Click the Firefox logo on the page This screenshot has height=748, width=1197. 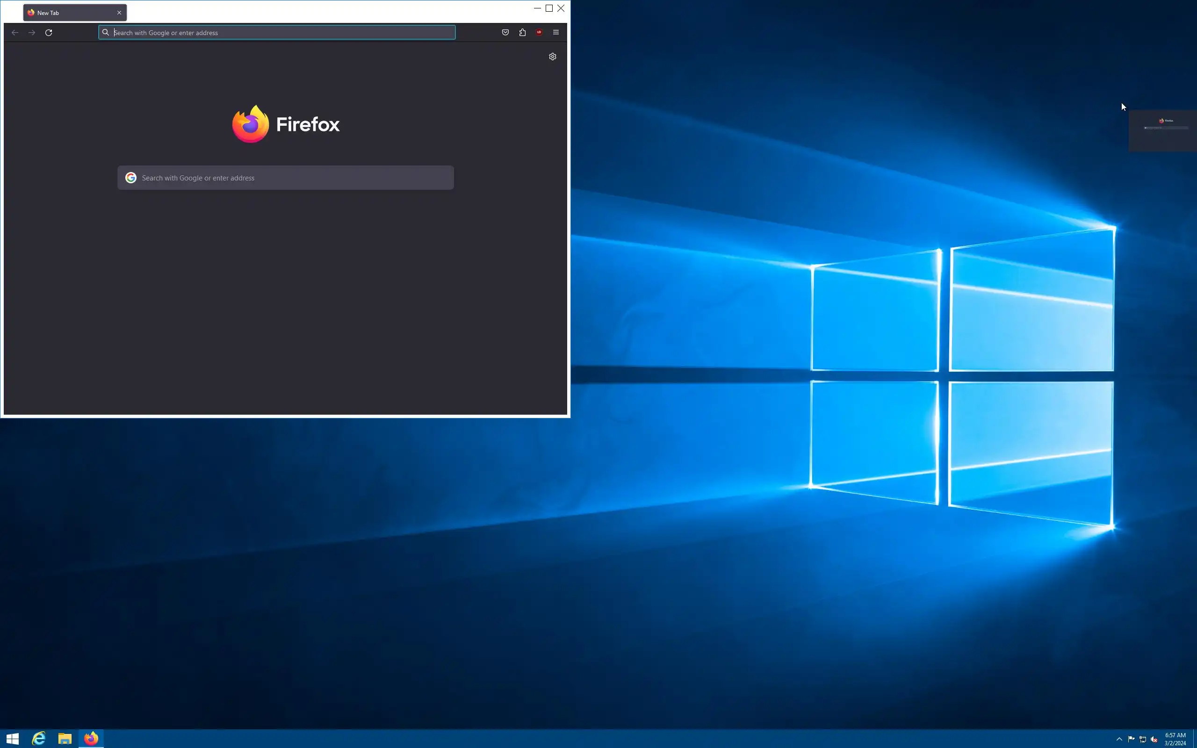[286, 124]
